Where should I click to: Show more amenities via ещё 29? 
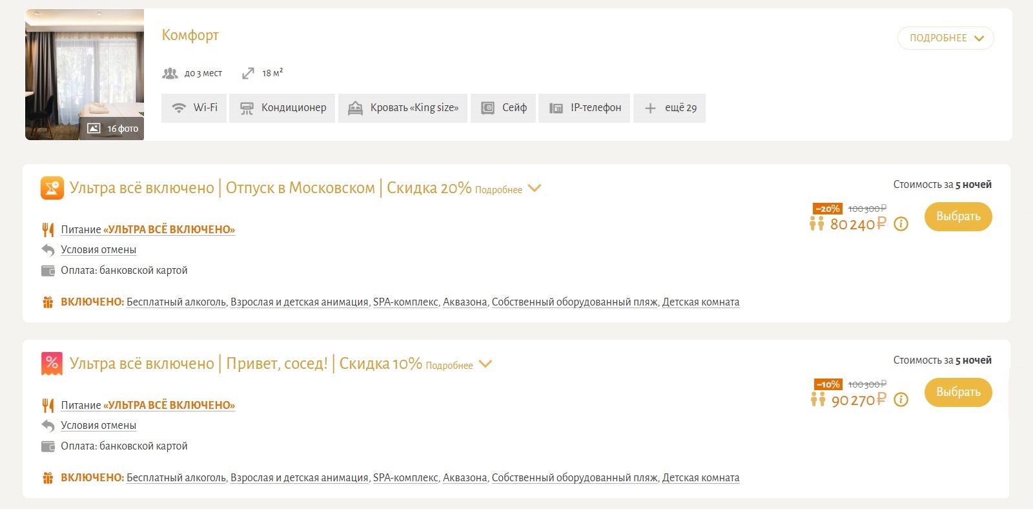point(670,108)
